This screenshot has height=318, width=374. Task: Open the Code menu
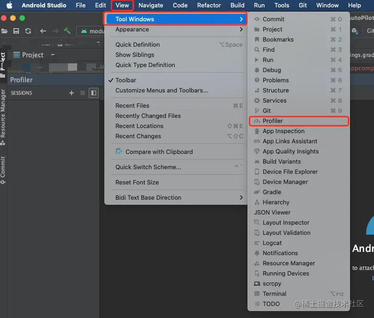180,5
